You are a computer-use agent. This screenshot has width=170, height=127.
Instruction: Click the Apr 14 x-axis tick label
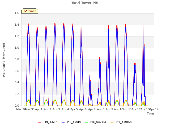(x=154, y=109)
